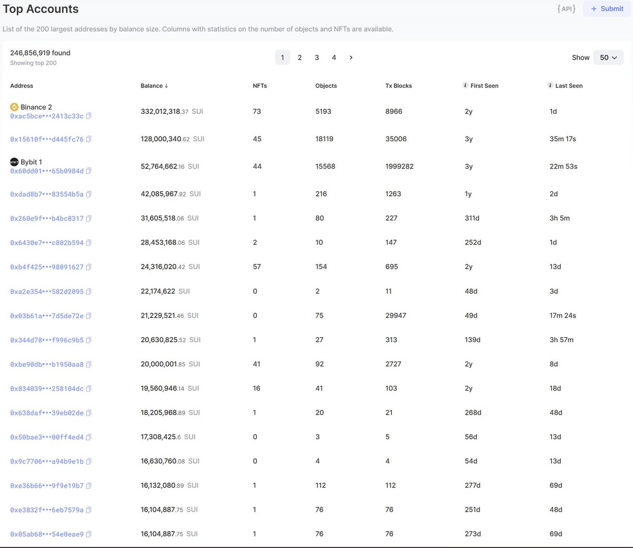Select Last Seen value 35m 17s
633x548 pixels.
click(563, 139)
